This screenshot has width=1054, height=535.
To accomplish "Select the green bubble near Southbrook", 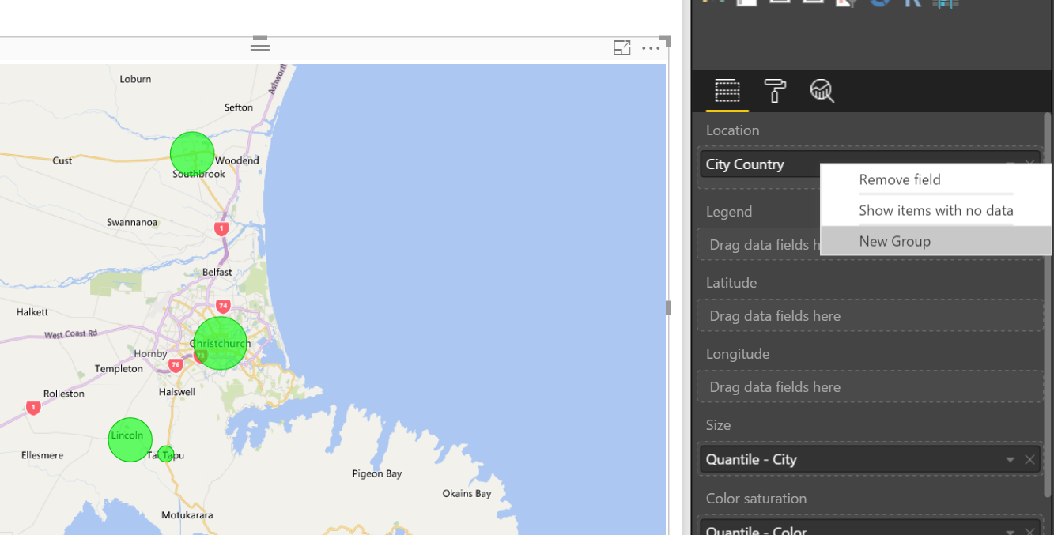I will pyautogui.click(x=192, y=154).
